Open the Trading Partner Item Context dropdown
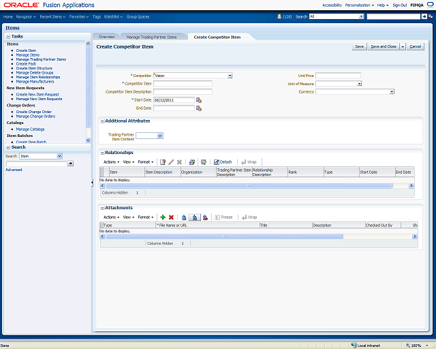 pos(159,136)
